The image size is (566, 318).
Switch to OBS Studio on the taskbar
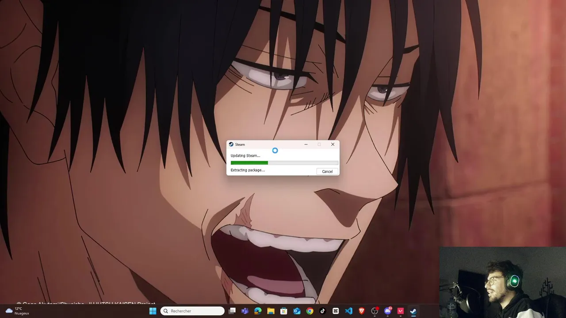(x=375, y=311)
